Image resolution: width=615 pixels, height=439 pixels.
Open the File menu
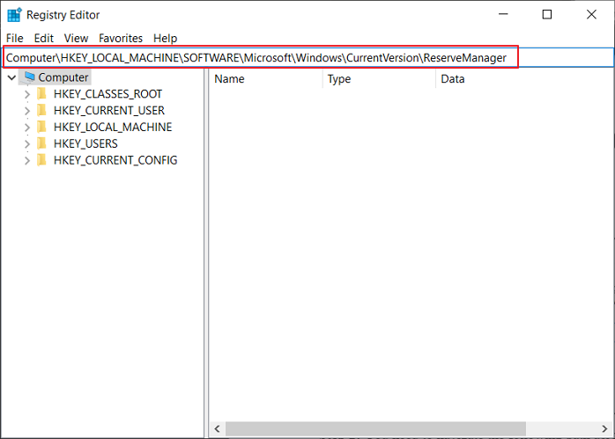coord(14,38)
